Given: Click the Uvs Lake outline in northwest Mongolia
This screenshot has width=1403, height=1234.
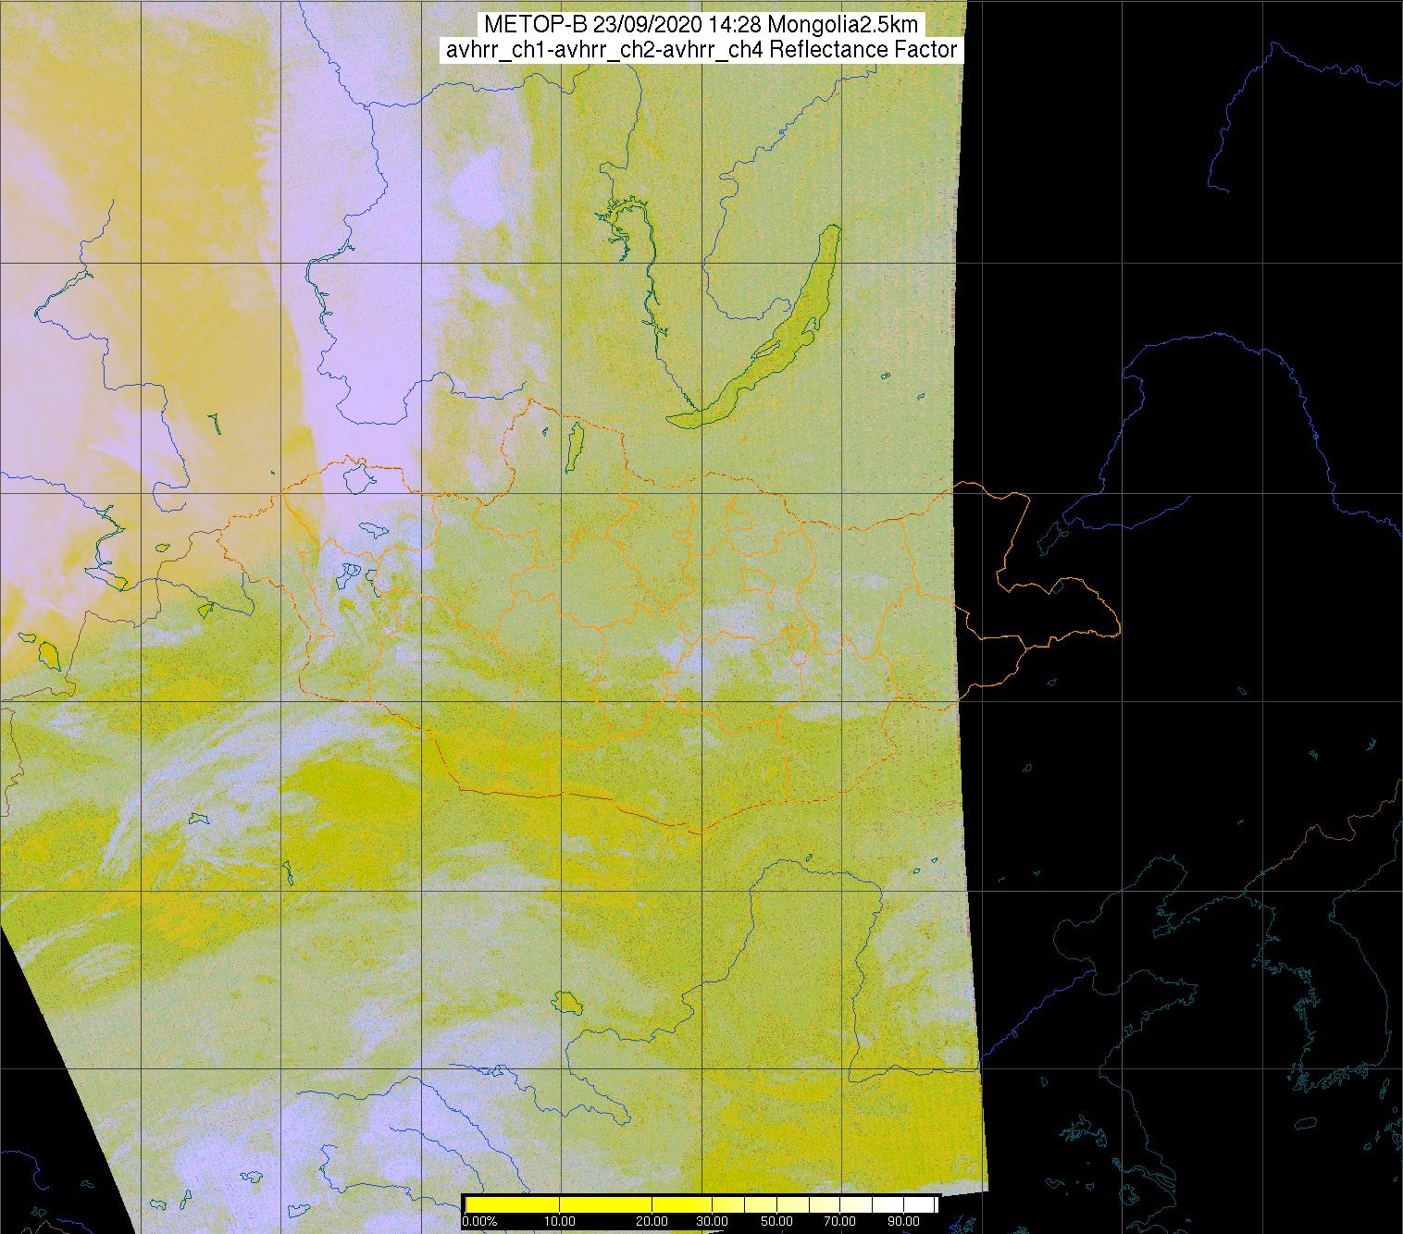Looking at the screenshot, I should pos(357,476).
